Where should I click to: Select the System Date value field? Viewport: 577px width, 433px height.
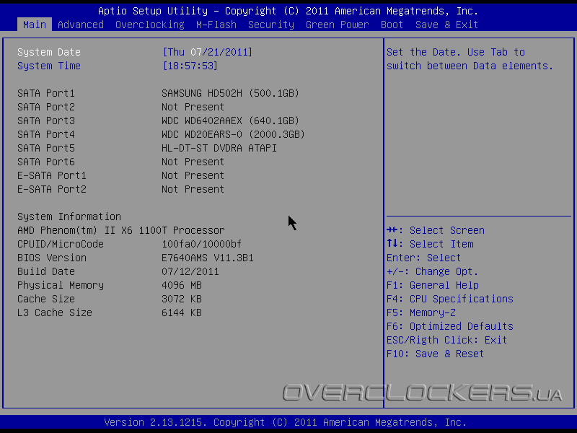click(208, 52)
